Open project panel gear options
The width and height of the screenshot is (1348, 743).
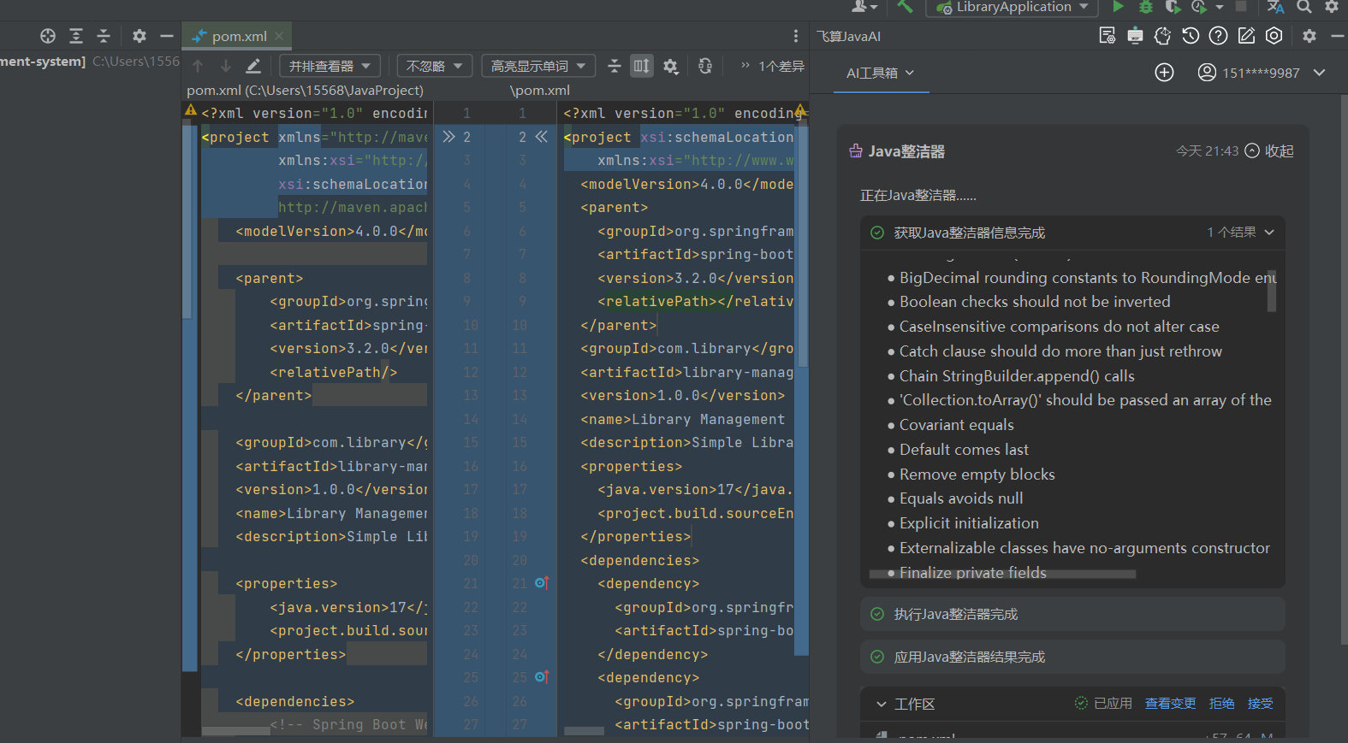(x=140, y=36)
